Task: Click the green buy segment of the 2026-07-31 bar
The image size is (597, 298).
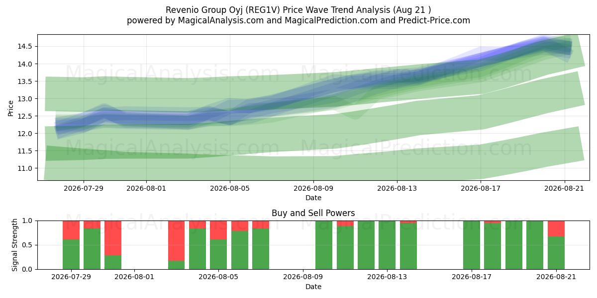Action: 113,262
